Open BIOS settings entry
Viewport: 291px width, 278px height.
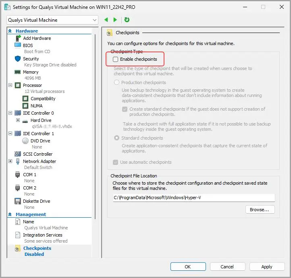[28, 45]
